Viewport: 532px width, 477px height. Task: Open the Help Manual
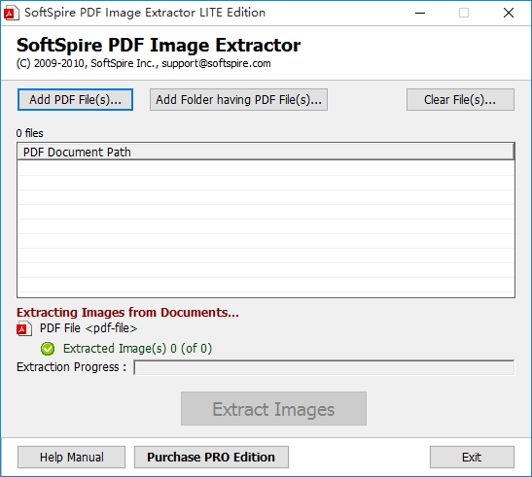72,457
